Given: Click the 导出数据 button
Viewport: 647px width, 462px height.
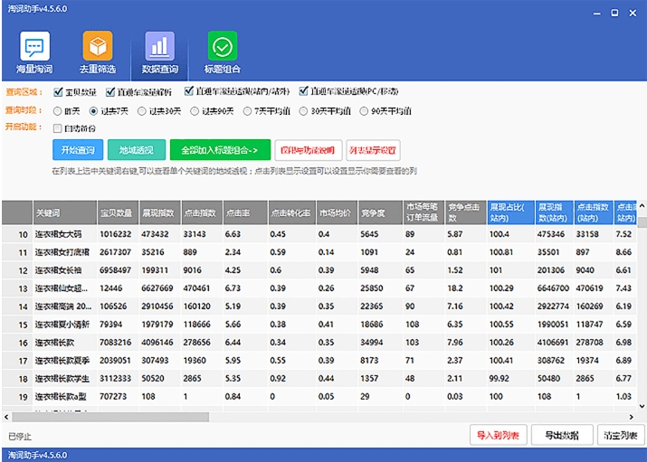Looking at the screenshot, I should (562, 435).
